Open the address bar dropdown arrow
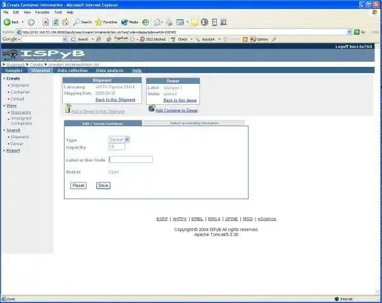382x303 pixels. (x=349, y=32)
